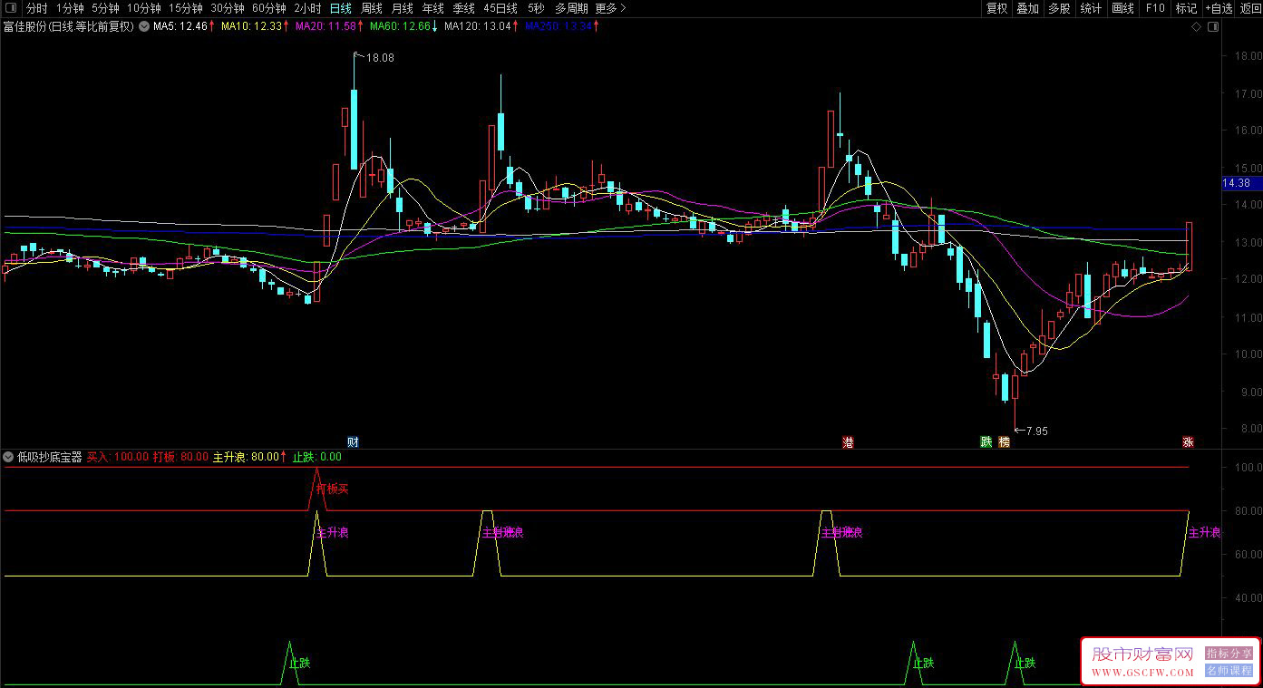
Task: Click the MA5: 12.46 legend value
Action: click(x=180, y=26)
